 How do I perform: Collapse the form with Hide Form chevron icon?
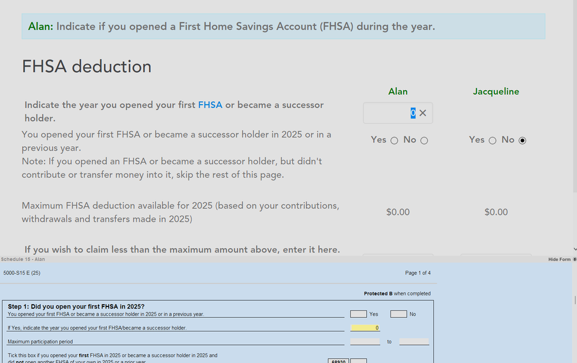[575, 260]
